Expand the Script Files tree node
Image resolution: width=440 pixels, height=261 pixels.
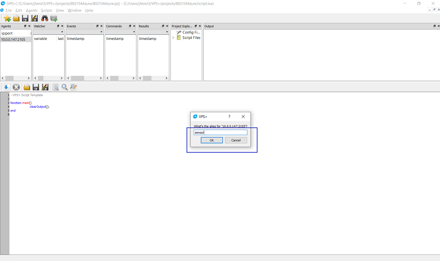173,38
